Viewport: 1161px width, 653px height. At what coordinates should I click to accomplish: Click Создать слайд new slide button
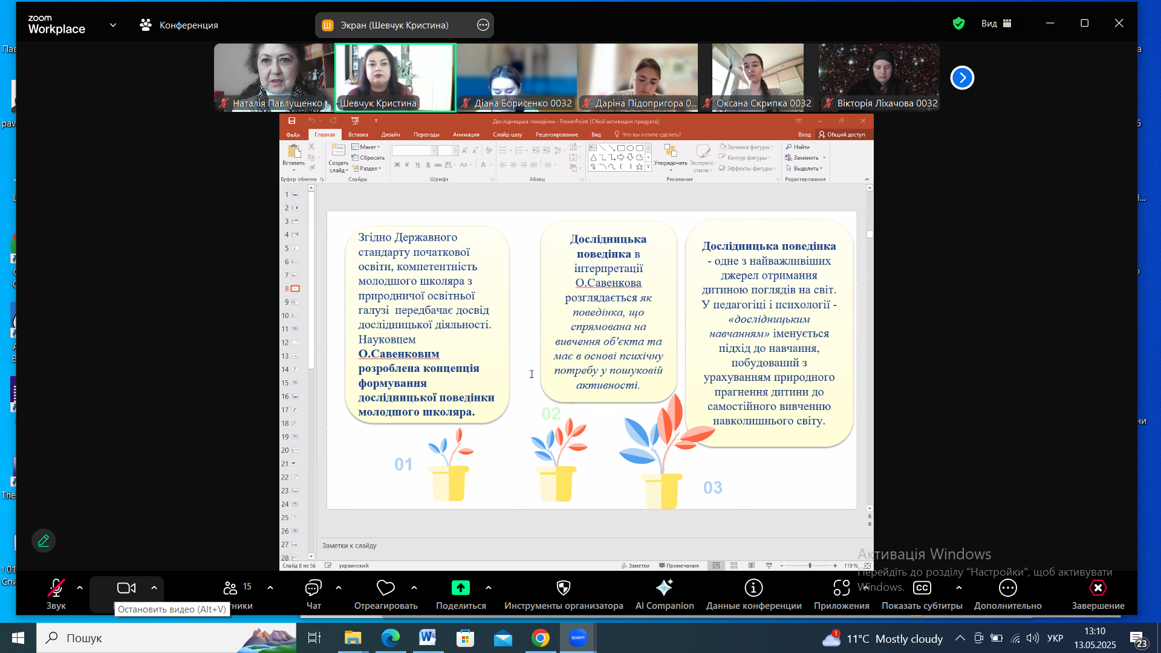(338, 159)
